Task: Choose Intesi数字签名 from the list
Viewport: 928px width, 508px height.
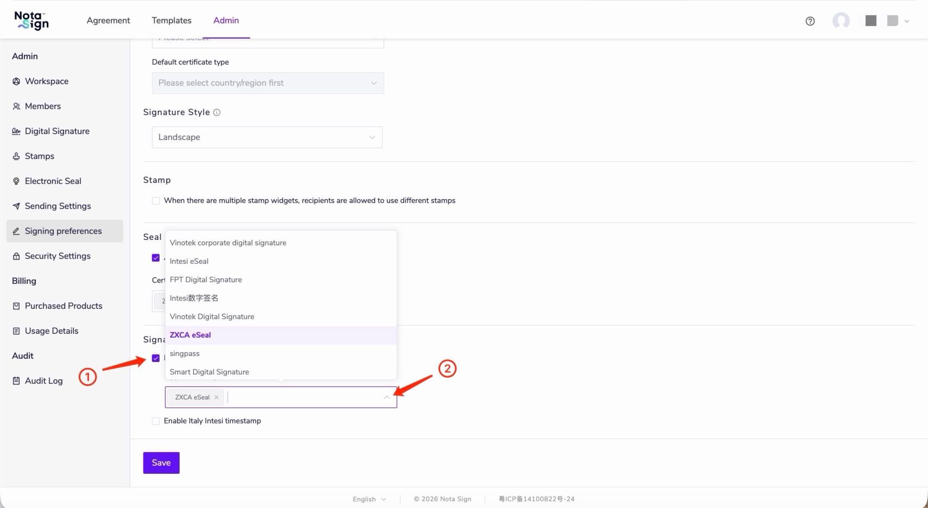Action: (281, 298)
